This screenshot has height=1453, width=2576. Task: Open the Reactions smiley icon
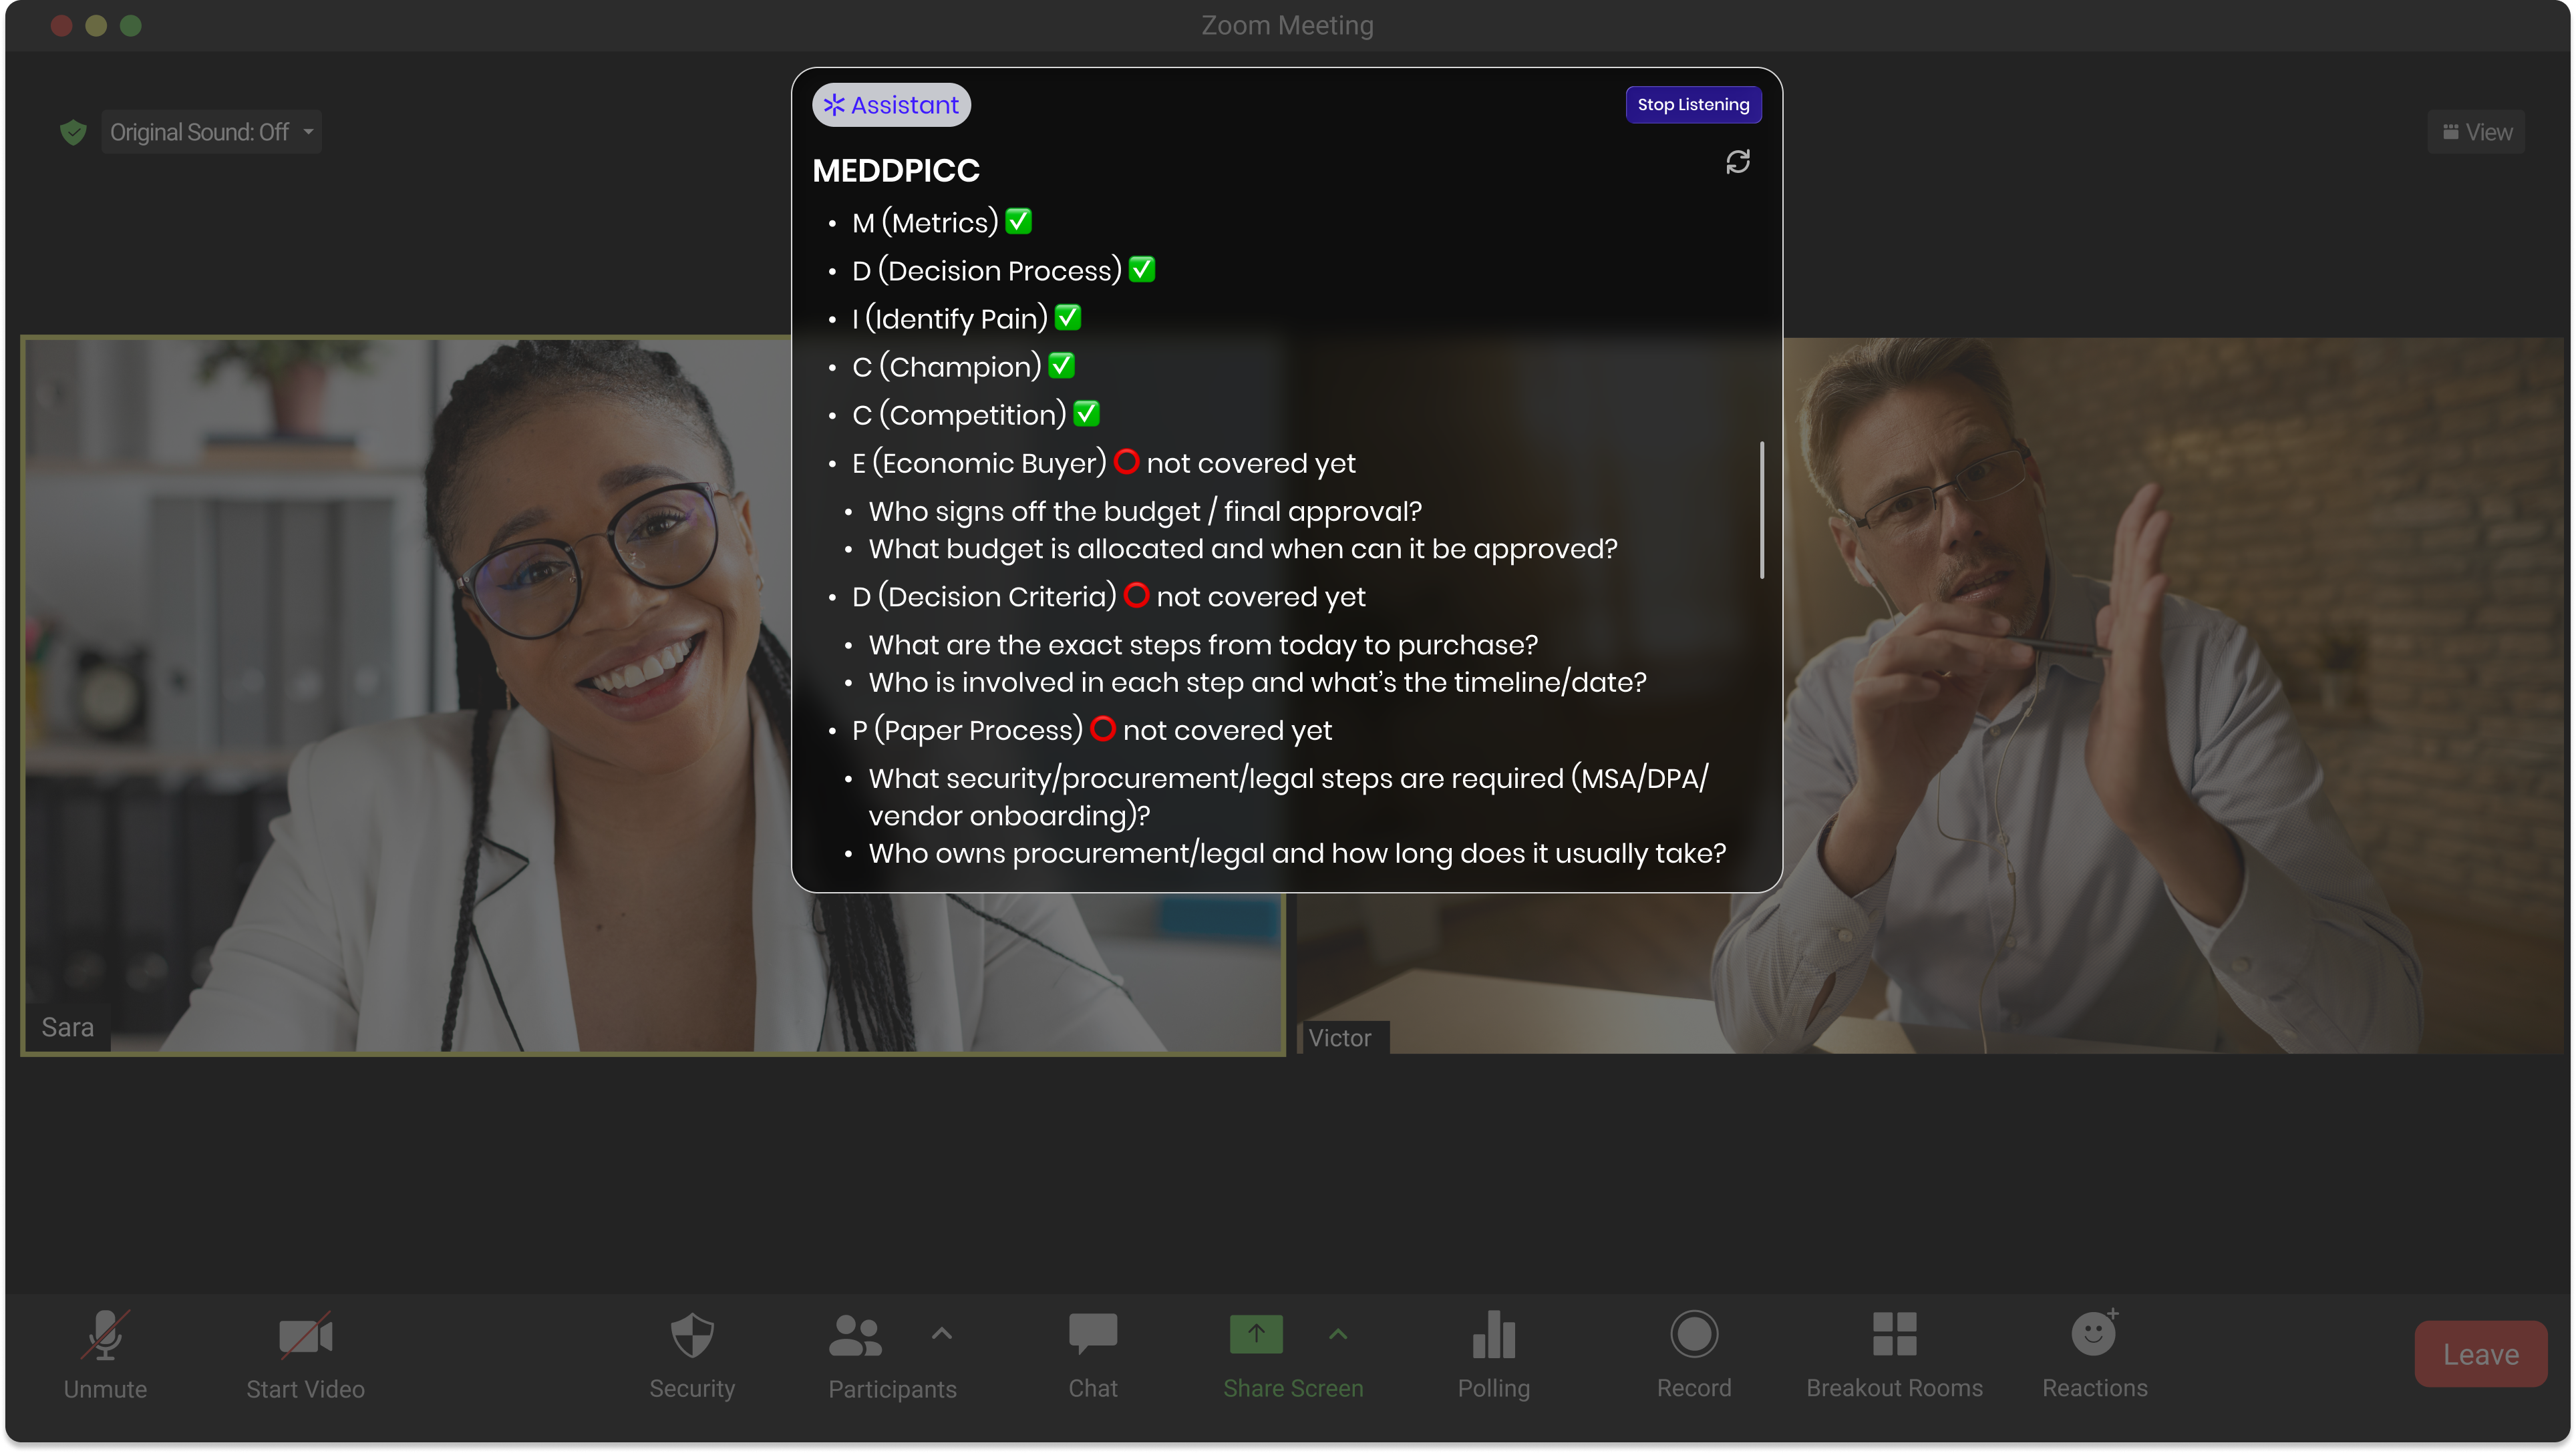(2093, 1335)
